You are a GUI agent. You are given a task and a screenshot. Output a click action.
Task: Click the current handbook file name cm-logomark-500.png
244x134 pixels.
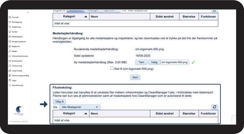[150, 49]
